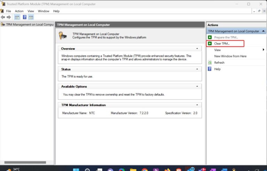Collapse the Overview section

click(x=197, y=49)
